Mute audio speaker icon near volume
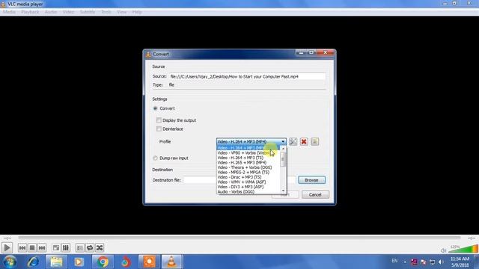The width and height of the screenshot is (479, 269). pos(444,251)
